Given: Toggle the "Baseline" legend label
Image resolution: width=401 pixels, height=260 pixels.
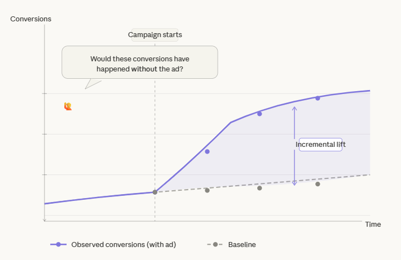Looking at the screenshot, I should pyautogui.click(x=242, y=245).
